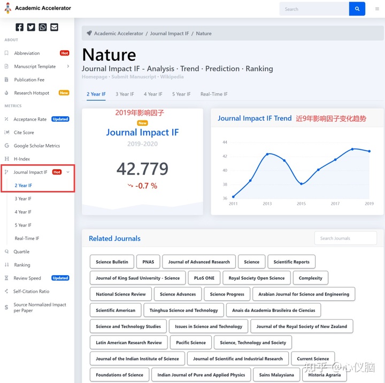Open the PLoS ONE journal button
385x383 pixels.
(204, 278)
